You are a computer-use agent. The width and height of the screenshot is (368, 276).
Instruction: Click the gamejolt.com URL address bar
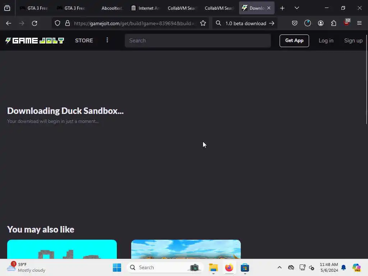coord(134,23)
